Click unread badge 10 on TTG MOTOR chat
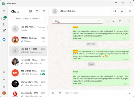The width and height of the screenshot is (134, 97). coord(43,74)
